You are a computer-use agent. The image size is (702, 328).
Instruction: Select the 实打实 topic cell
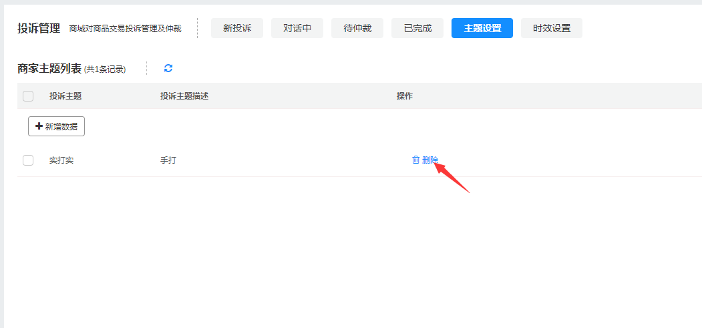pyautogui.click(x=61, y=160)
